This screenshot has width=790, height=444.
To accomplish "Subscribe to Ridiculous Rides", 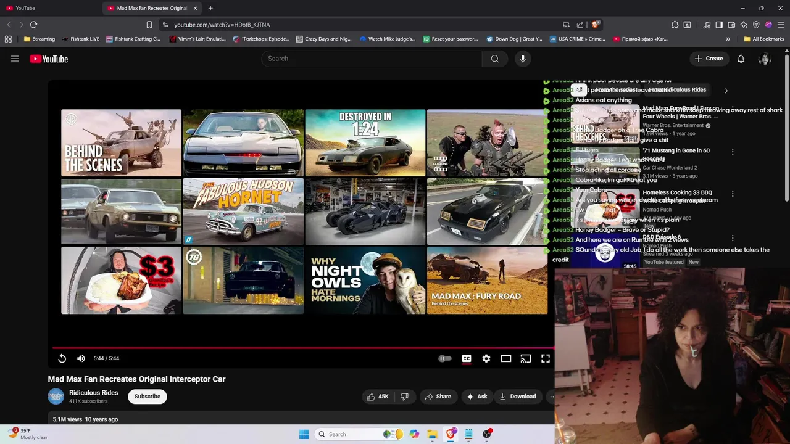I will [x=148, y=397].
